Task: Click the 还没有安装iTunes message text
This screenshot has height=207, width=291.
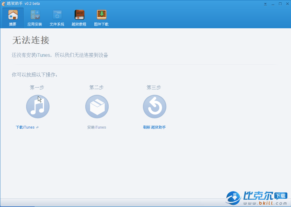Action: click(60, 55)
